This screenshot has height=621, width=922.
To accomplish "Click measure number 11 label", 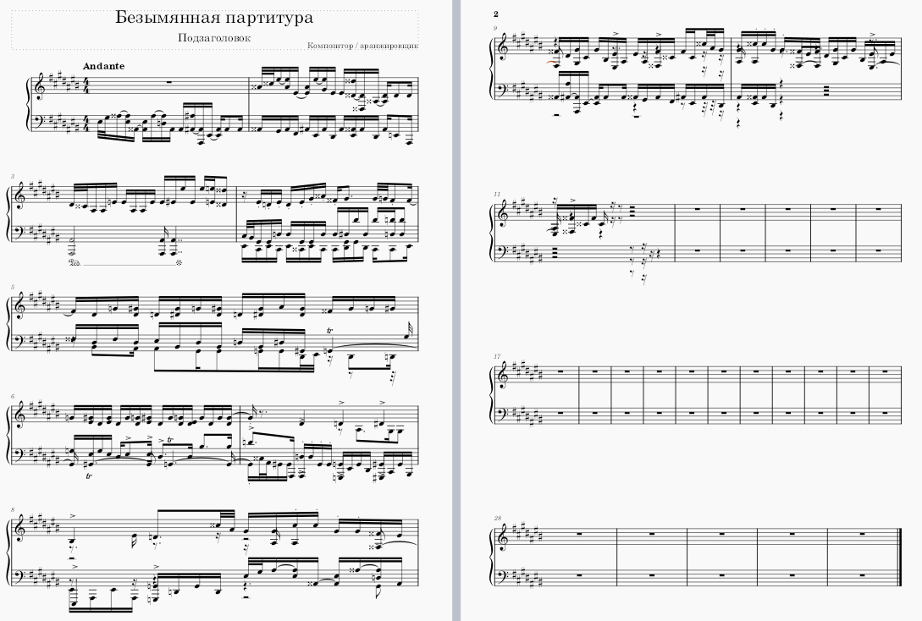I will (497, 193).
